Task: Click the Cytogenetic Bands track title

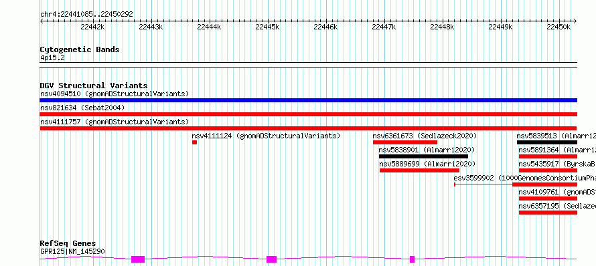Action: (x=80, y=49)
